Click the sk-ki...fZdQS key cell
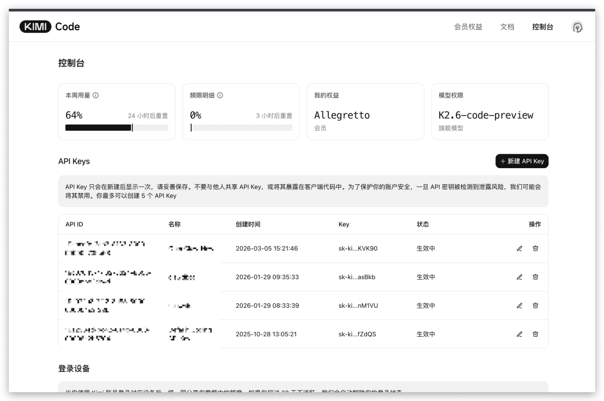 click(x=357, y=334)
